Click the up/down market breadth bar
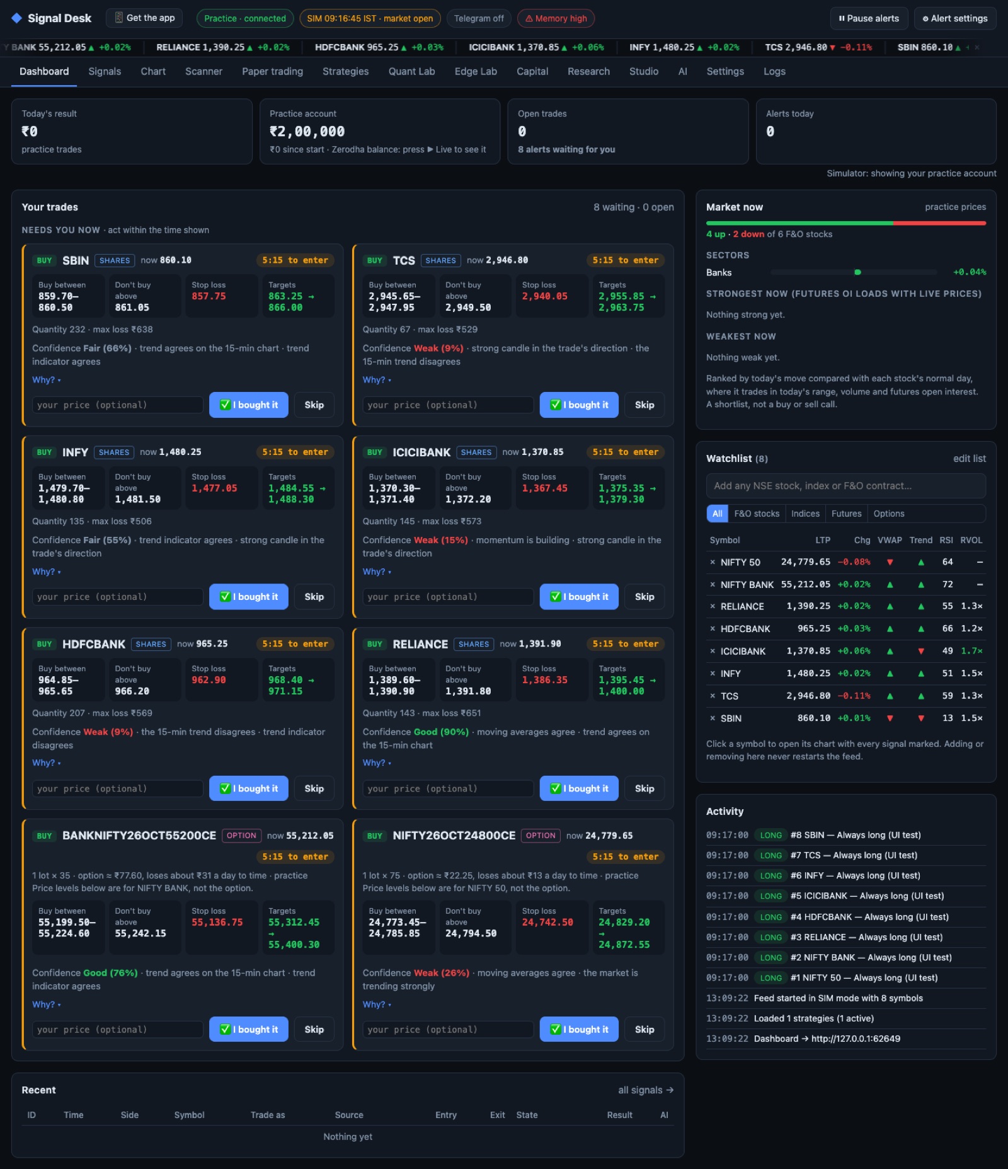Screen dimensions: 1008x1169 pos(846,223)
